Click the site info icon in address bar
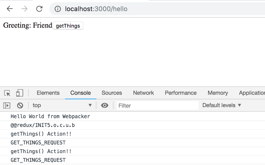Screen dimensions: 265x165 pyautogui.click(x=58, y=9)
